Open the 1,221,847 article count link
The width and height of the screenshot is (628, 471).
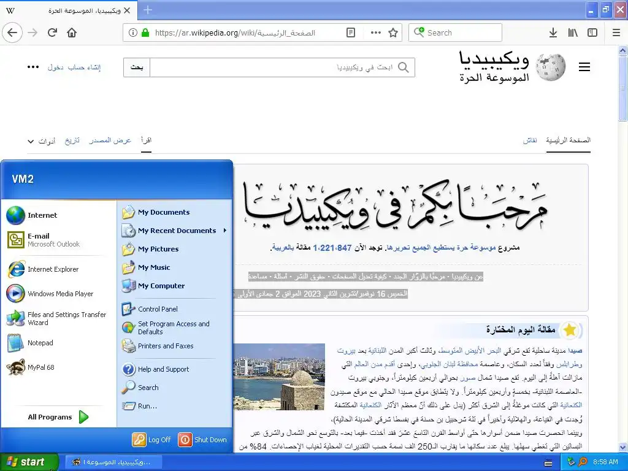[x=332, y=248]
